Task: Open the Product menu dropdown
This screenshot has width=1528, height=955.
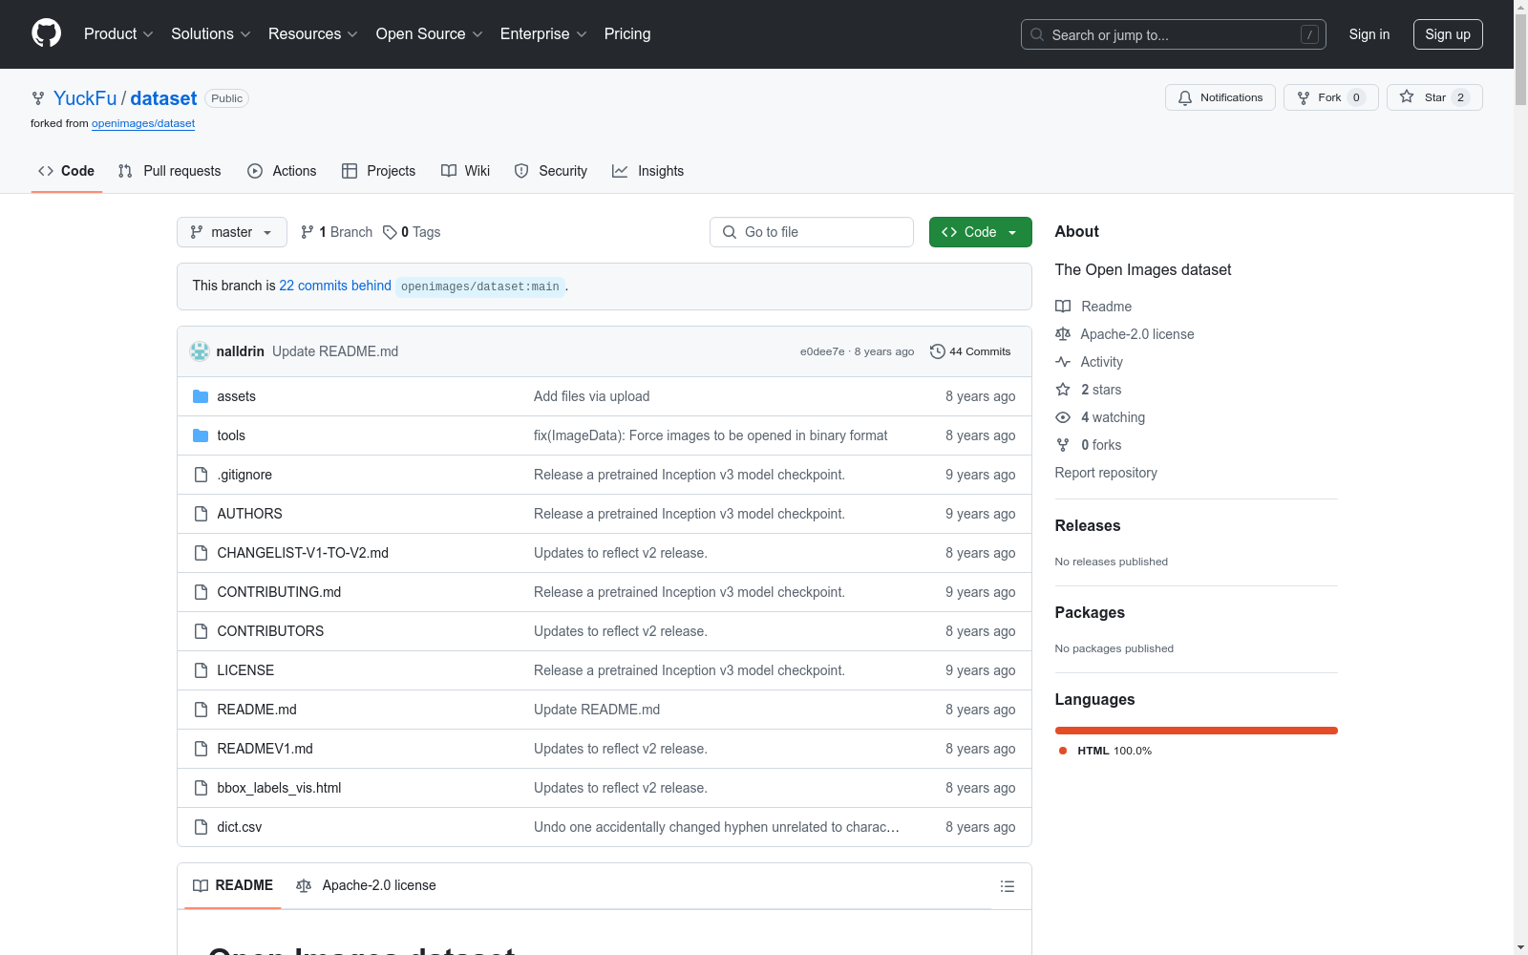Action: point(118,34)
